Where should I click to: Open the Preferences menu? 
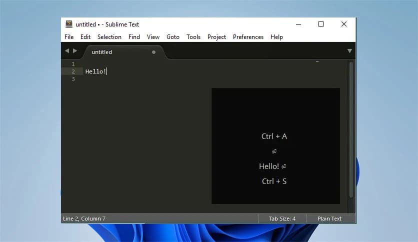248,37
